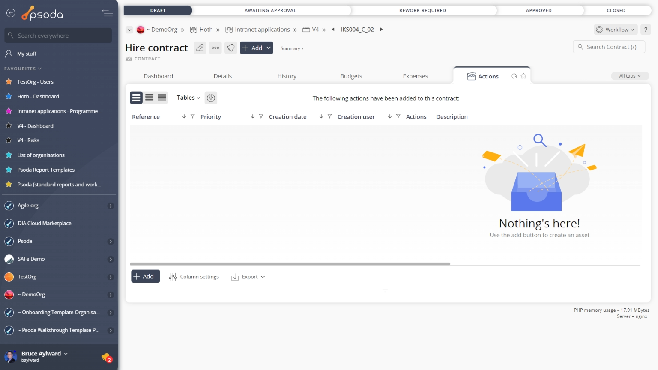Select the medium row density view
The image size is (658, 370).
[149, 98]
